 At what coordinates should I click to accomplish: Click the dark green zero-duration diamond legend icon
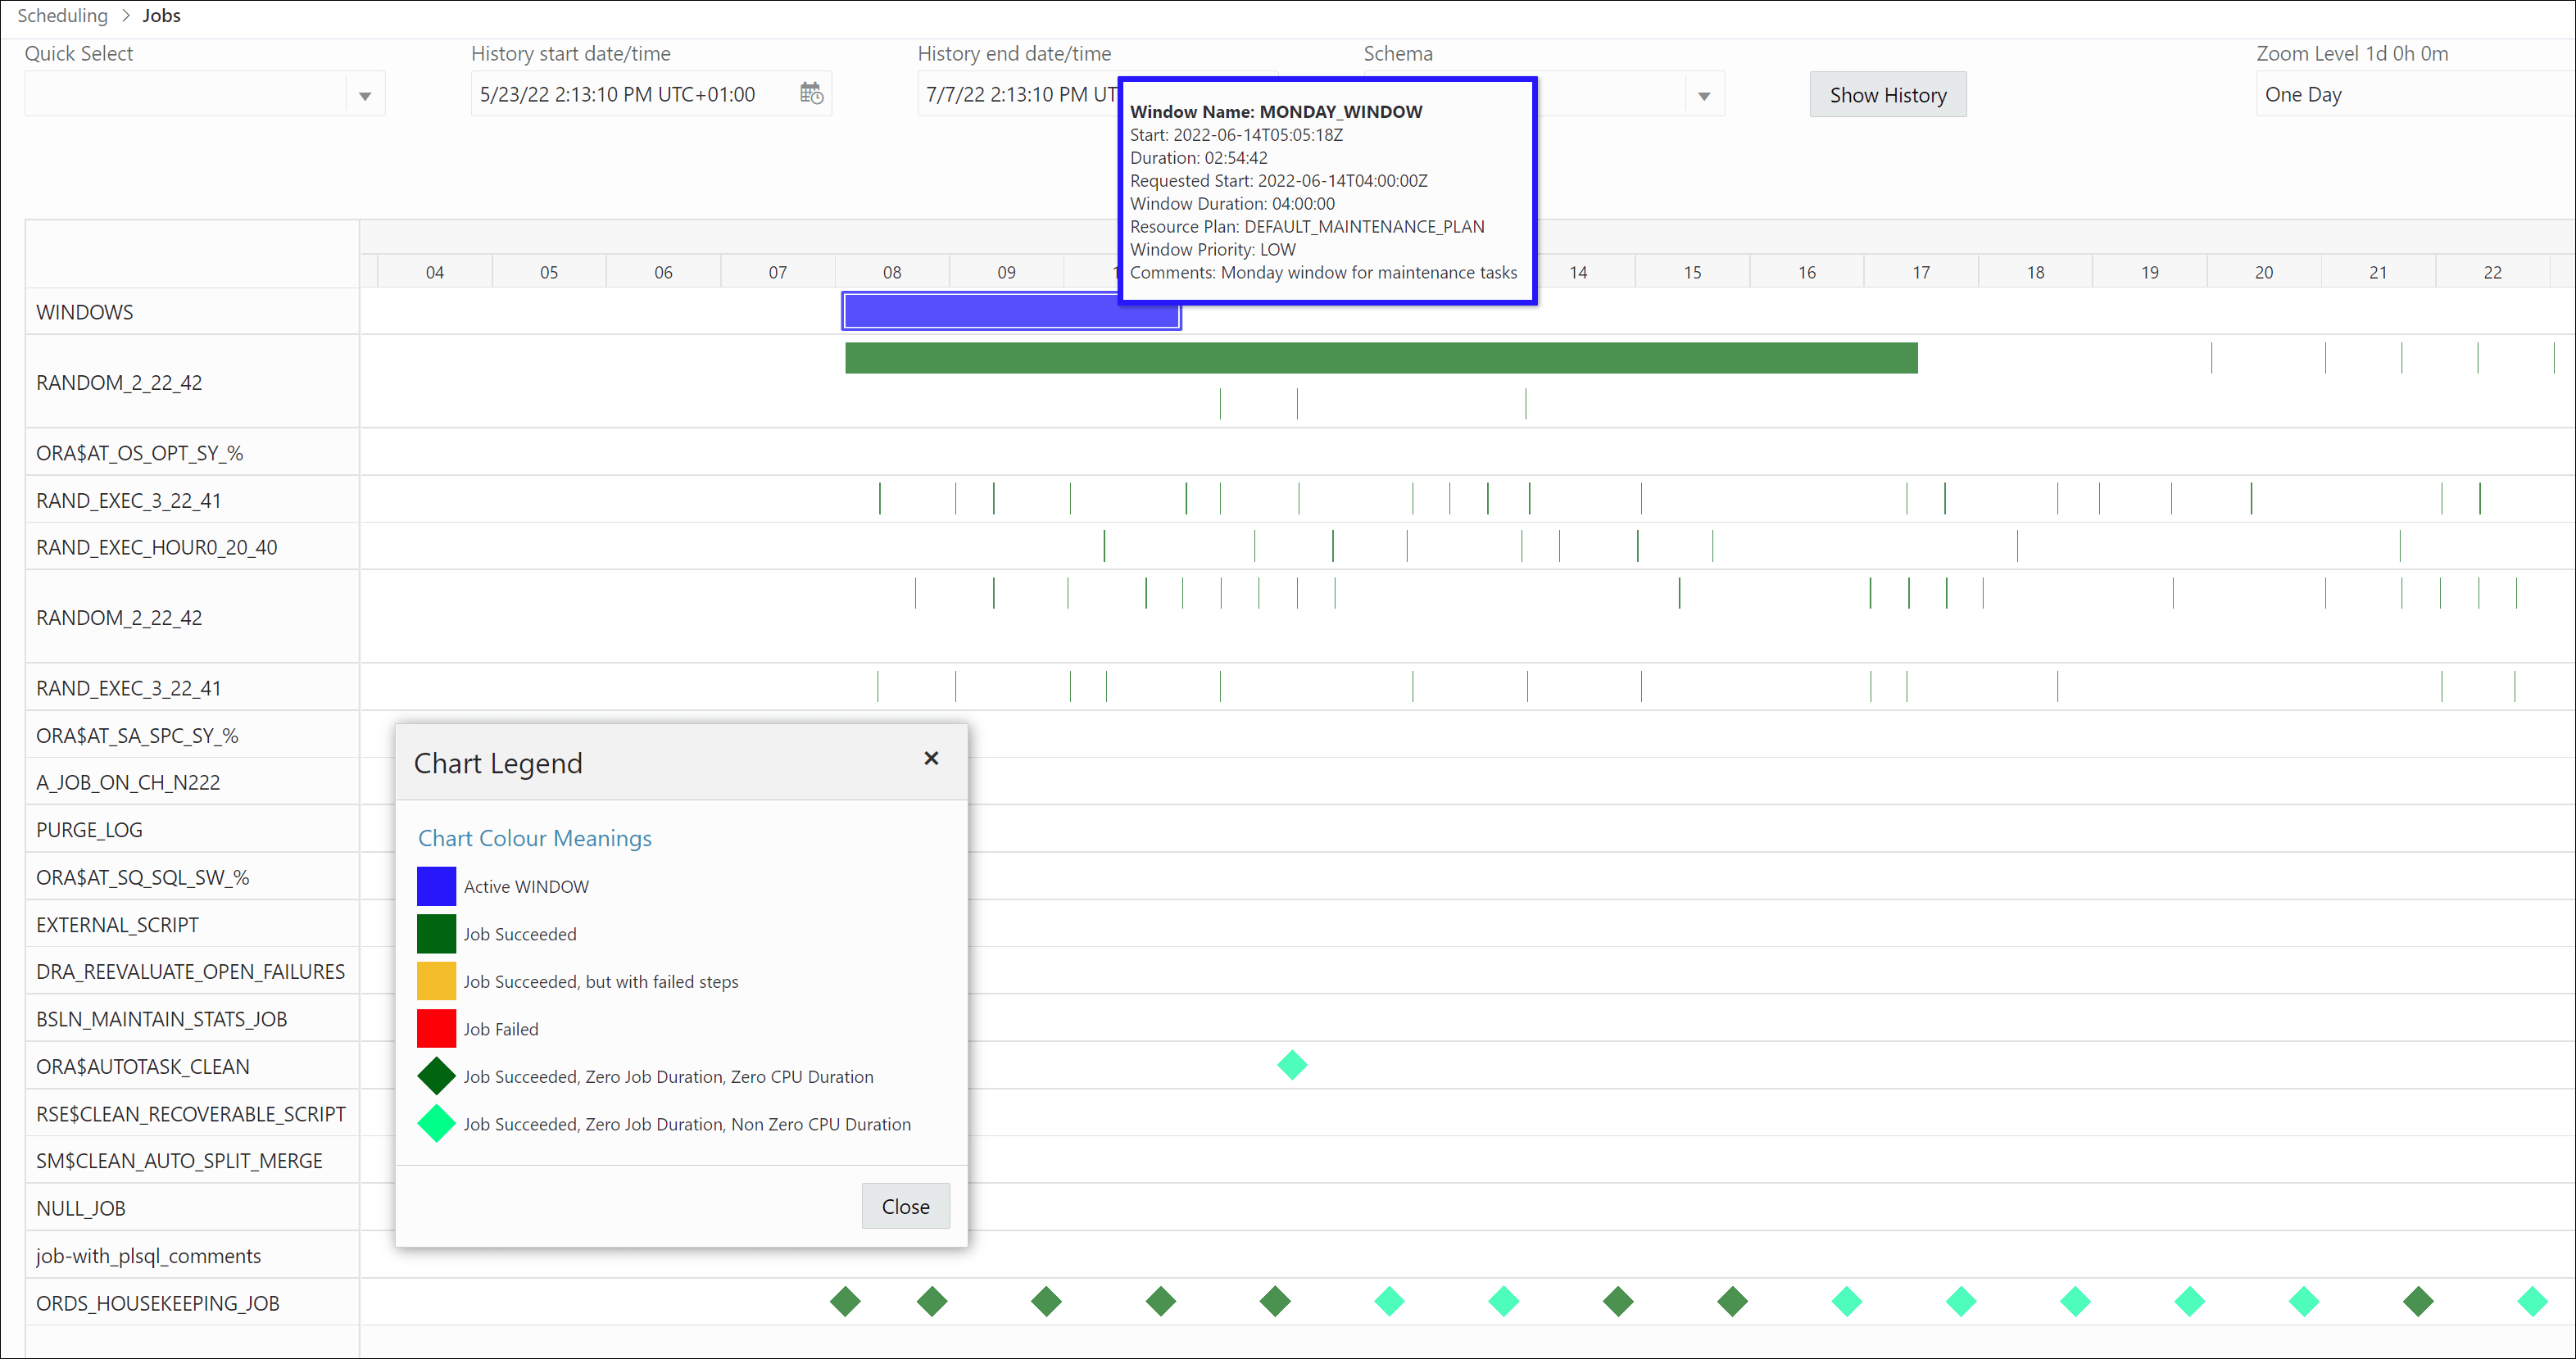[x=435, y=1076]
